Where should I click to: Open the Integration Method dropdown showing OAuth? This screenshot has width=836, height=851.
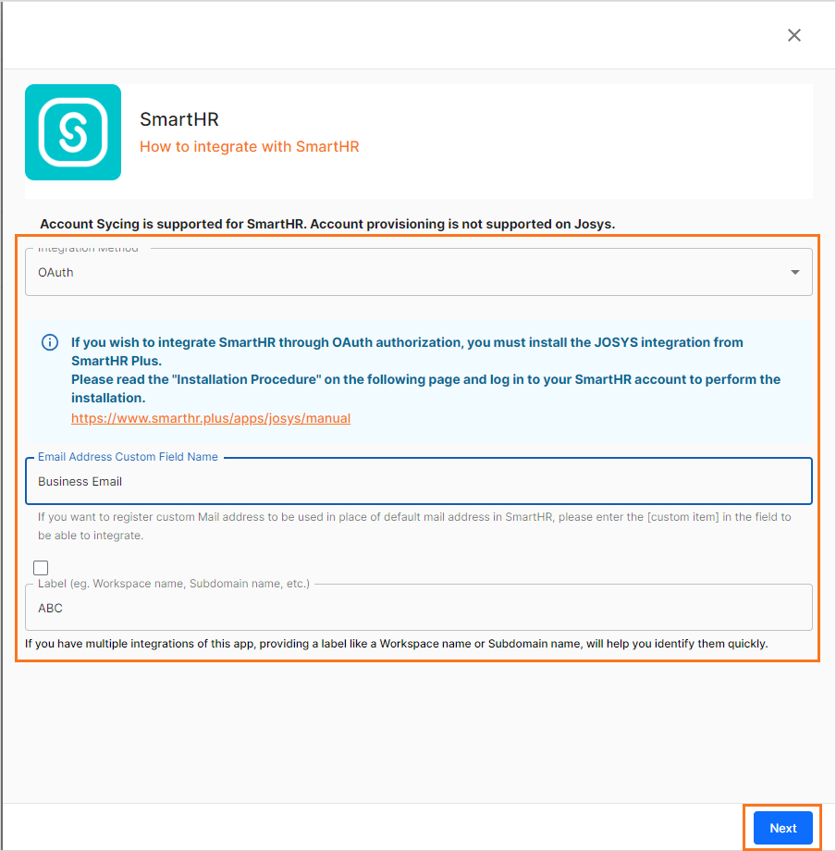(x=418, y=272)
